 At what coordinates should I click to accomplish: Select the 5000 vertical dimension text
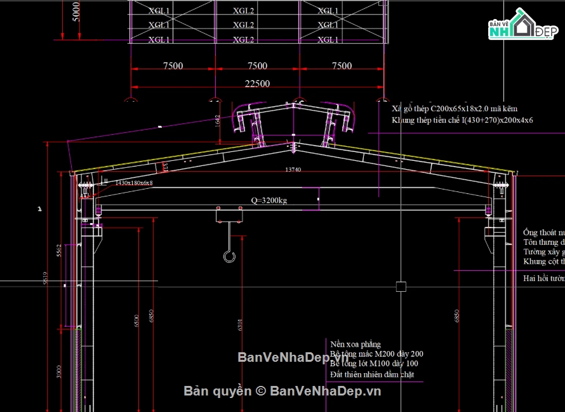click(77, 11)
